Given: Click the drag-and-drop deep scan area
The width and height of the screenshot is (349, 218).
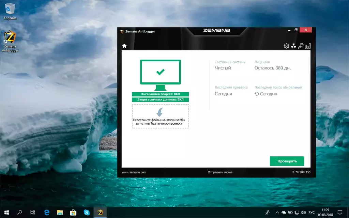Looking at the screenshot, I should click(x=160, y=116).
